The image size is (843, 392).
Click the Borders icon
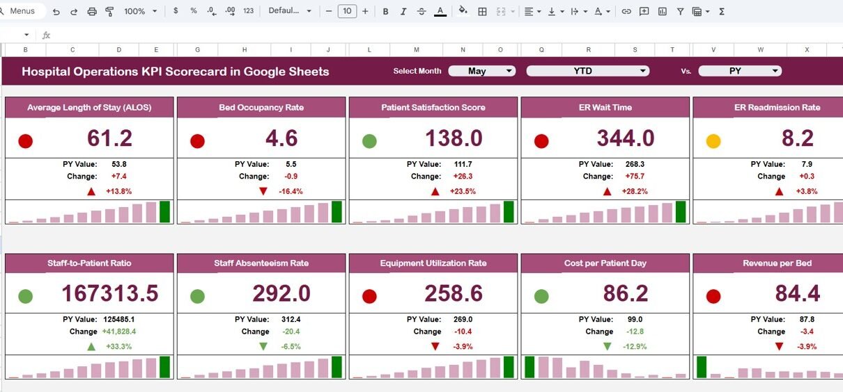tap(482, 11)
